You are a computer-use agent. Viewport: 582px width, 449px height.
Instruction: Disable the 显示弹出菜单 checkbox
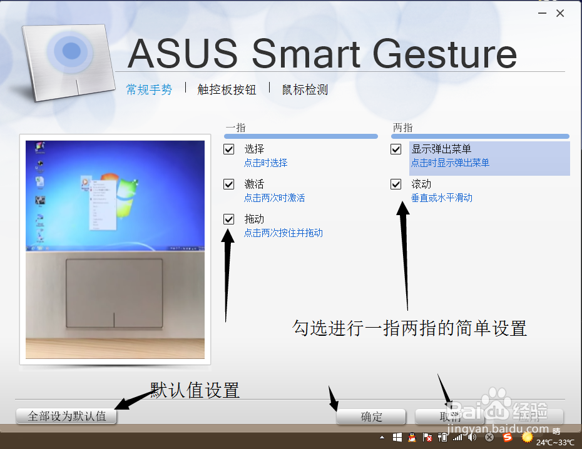pyautogui.click(x=396, y=149)
